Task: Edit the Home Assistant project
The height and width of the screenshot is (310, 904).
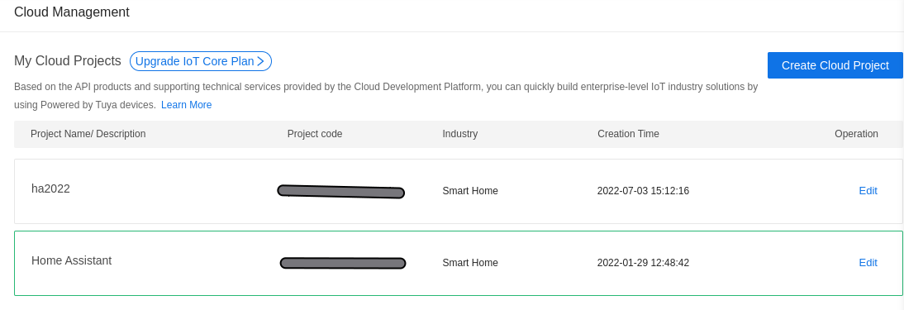Action: (868, 263)
